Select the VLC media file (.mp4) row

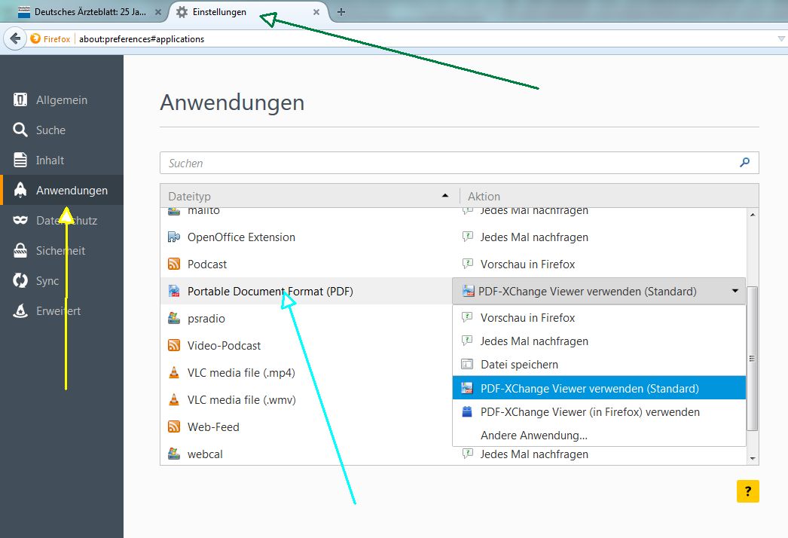pyautogui.click(x=306, y=372)
